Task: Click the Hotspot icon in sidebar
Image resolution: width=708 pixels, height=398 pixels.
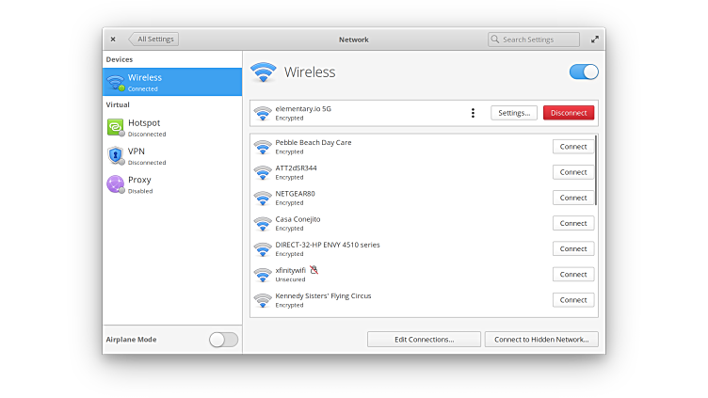Action: [x=115, y=128]
